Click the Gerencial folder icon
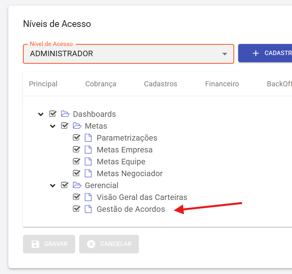 tap(77, 185)
